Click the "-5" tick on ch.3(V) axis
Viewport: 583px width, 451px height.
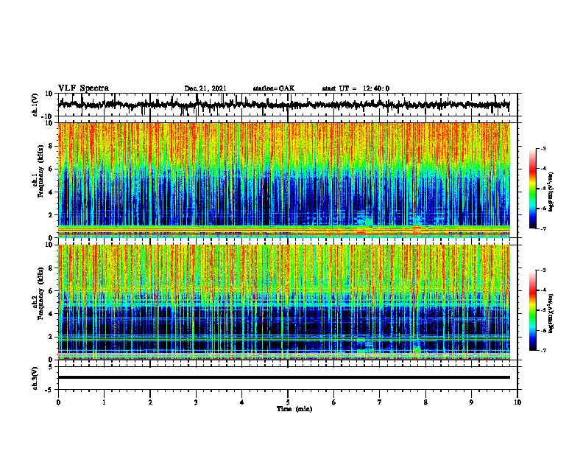point(50,390)
